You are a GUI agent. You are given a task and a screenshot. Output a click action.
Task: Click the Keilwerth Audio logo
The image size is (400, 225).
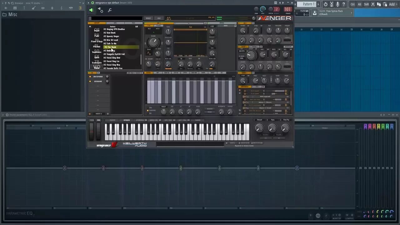coord(134,144)
